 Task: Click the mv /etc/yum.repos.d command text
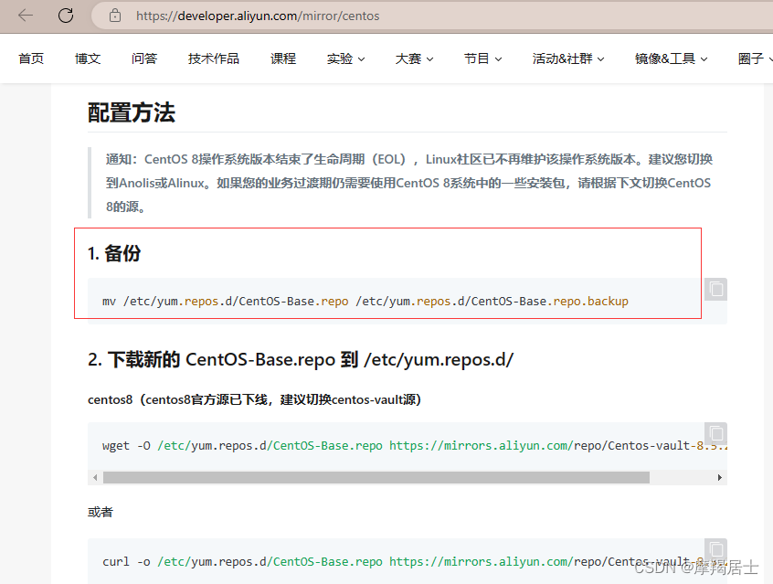(x=365, y=301)
